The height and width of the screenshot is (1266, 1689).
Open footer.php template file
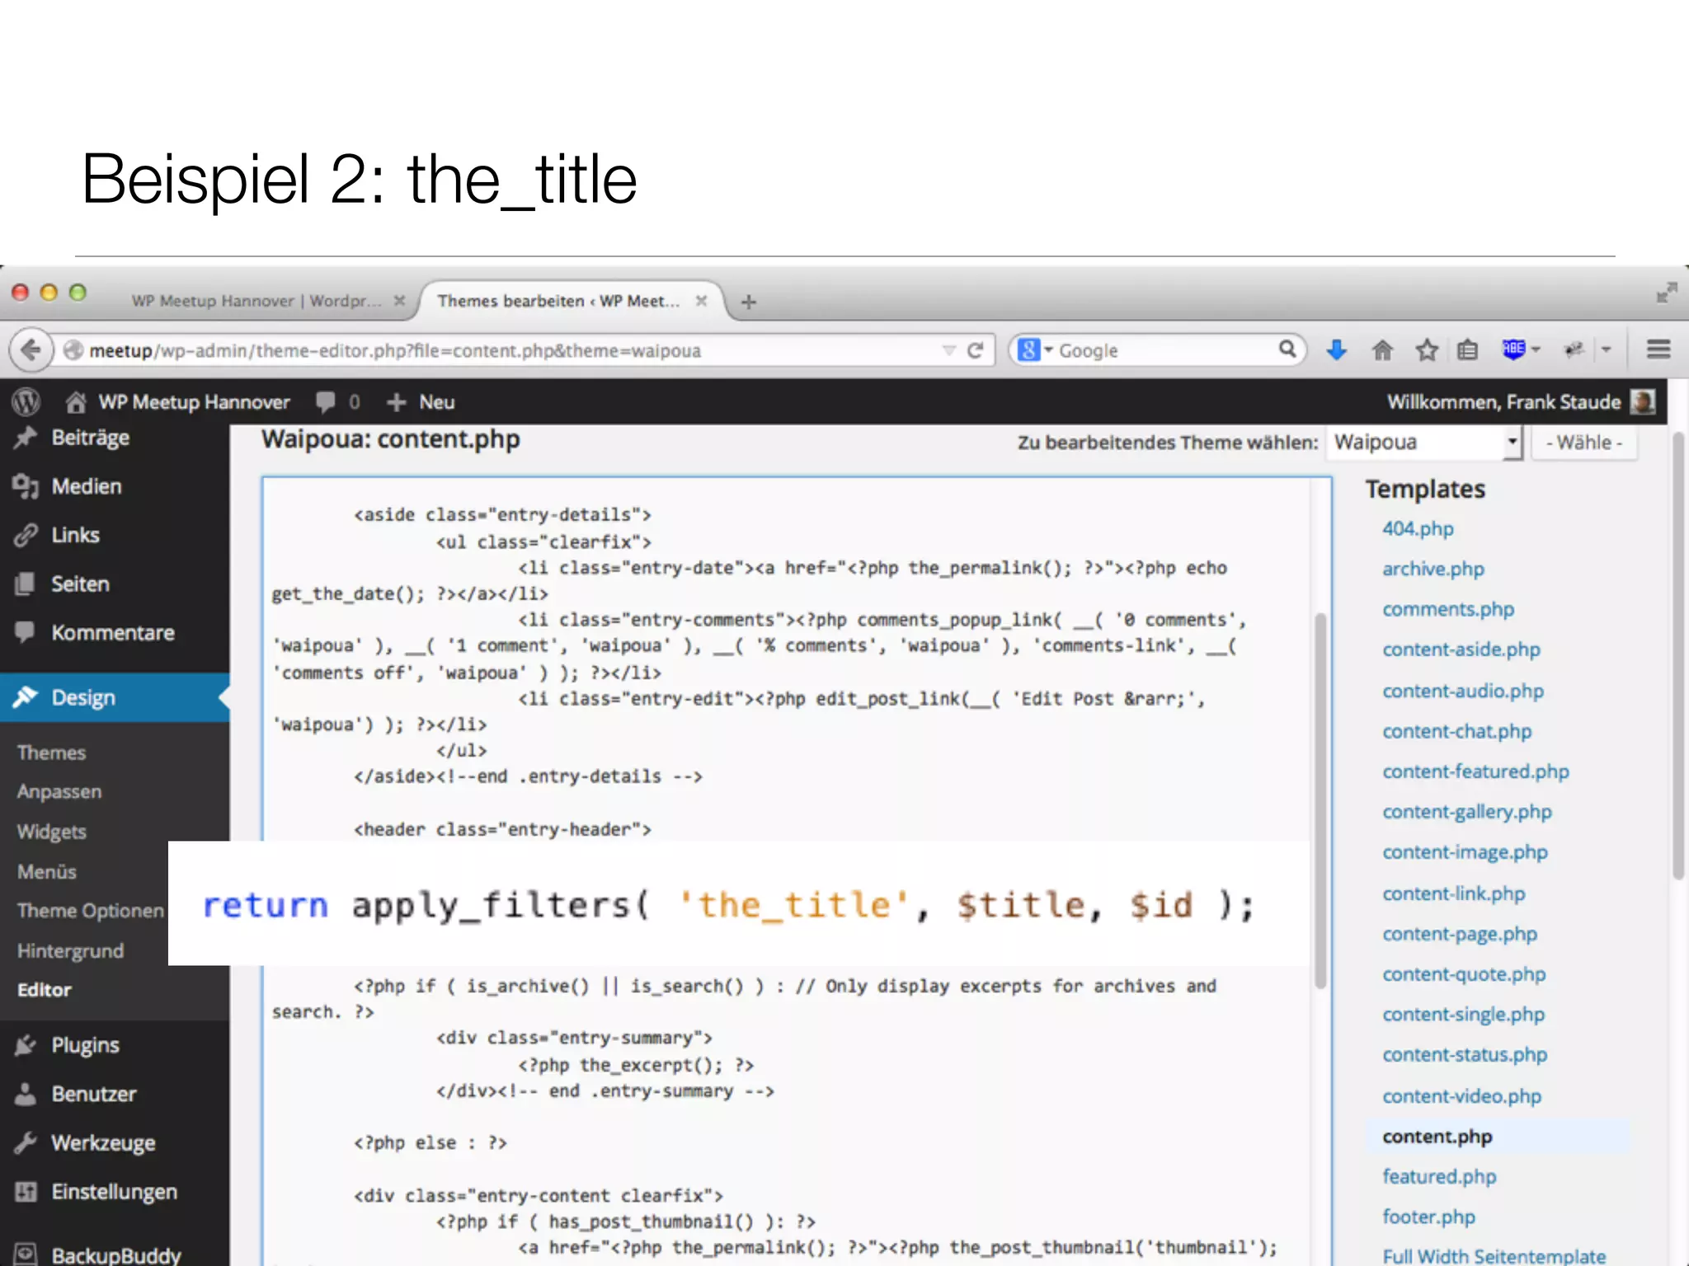[x=1428, y=1217]
